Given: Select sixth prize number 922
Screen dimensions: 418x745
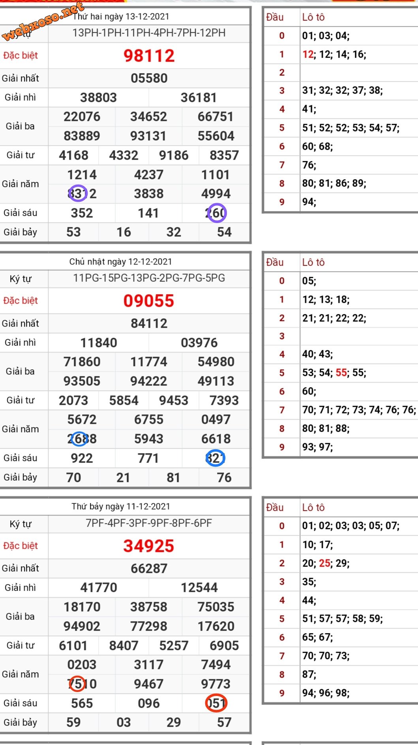Looking at the screenshot, I should [82, 458].
